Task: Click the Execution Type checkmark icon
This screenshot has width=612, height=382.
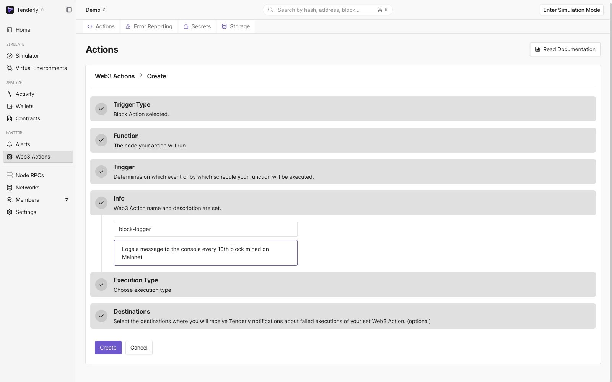Action: 101,285
